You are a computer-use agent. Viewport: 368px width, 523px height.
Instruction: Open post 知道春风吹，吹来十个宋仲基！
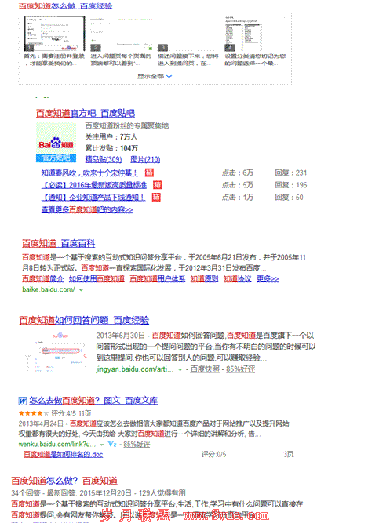89,173
